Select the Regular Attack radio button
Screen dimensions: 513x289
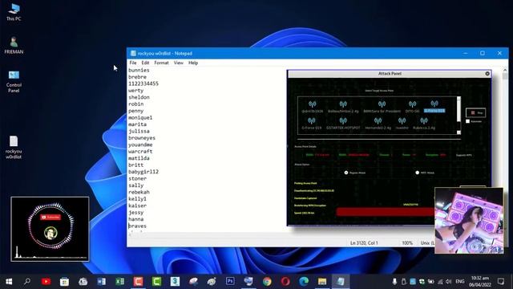point(346,173)
